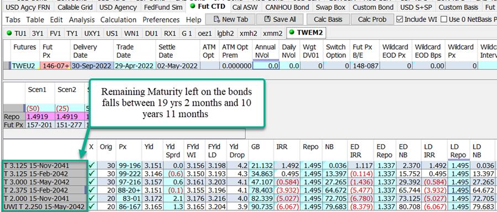The height and width of the screenshot is (212, 497).
Task: Click green dot on TU1 tab
Action: click(9, 33)
